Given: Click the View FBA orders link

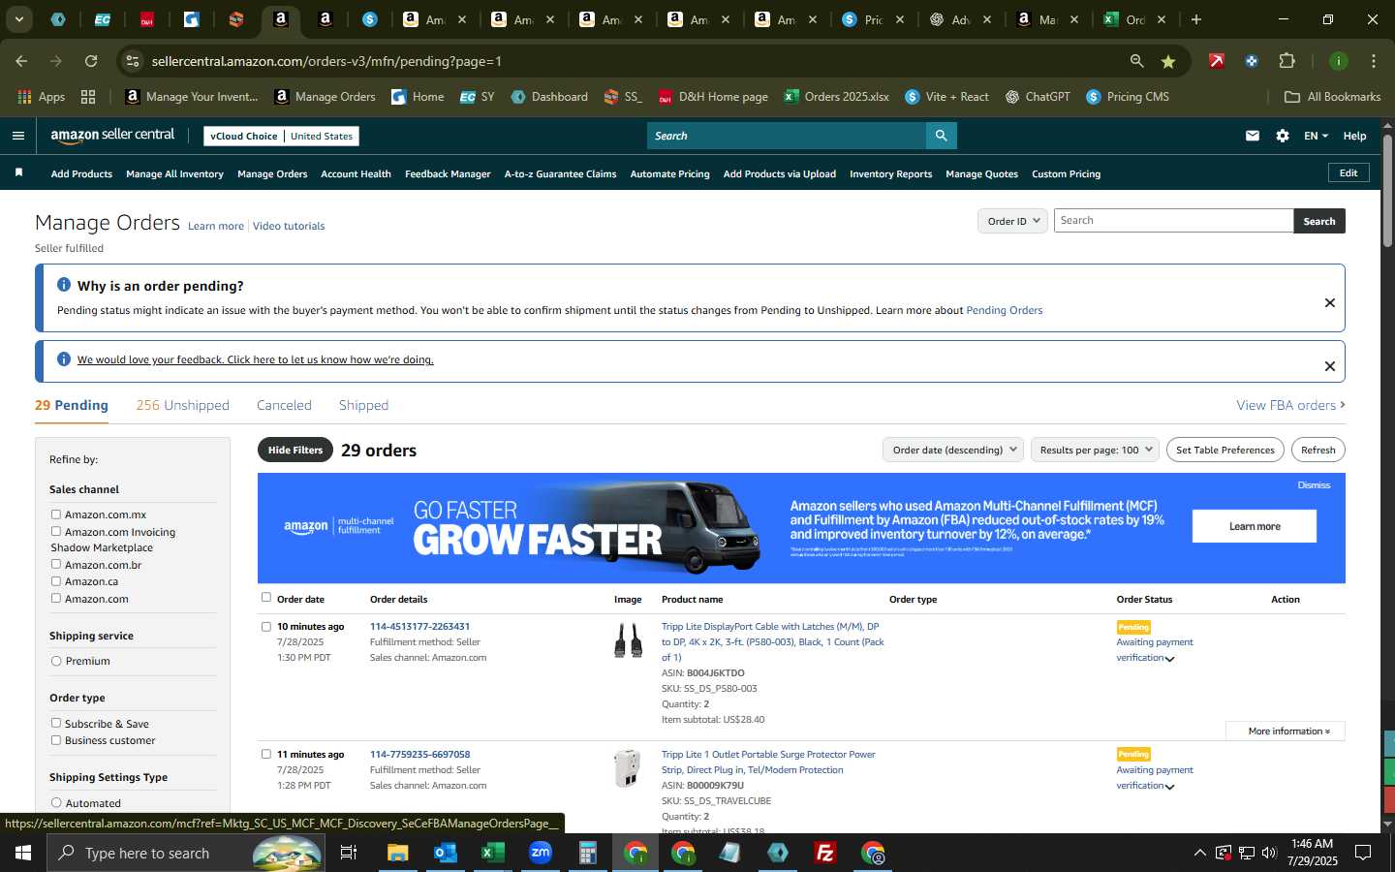Looking at the screenshot, I should tap(1290, 405).
